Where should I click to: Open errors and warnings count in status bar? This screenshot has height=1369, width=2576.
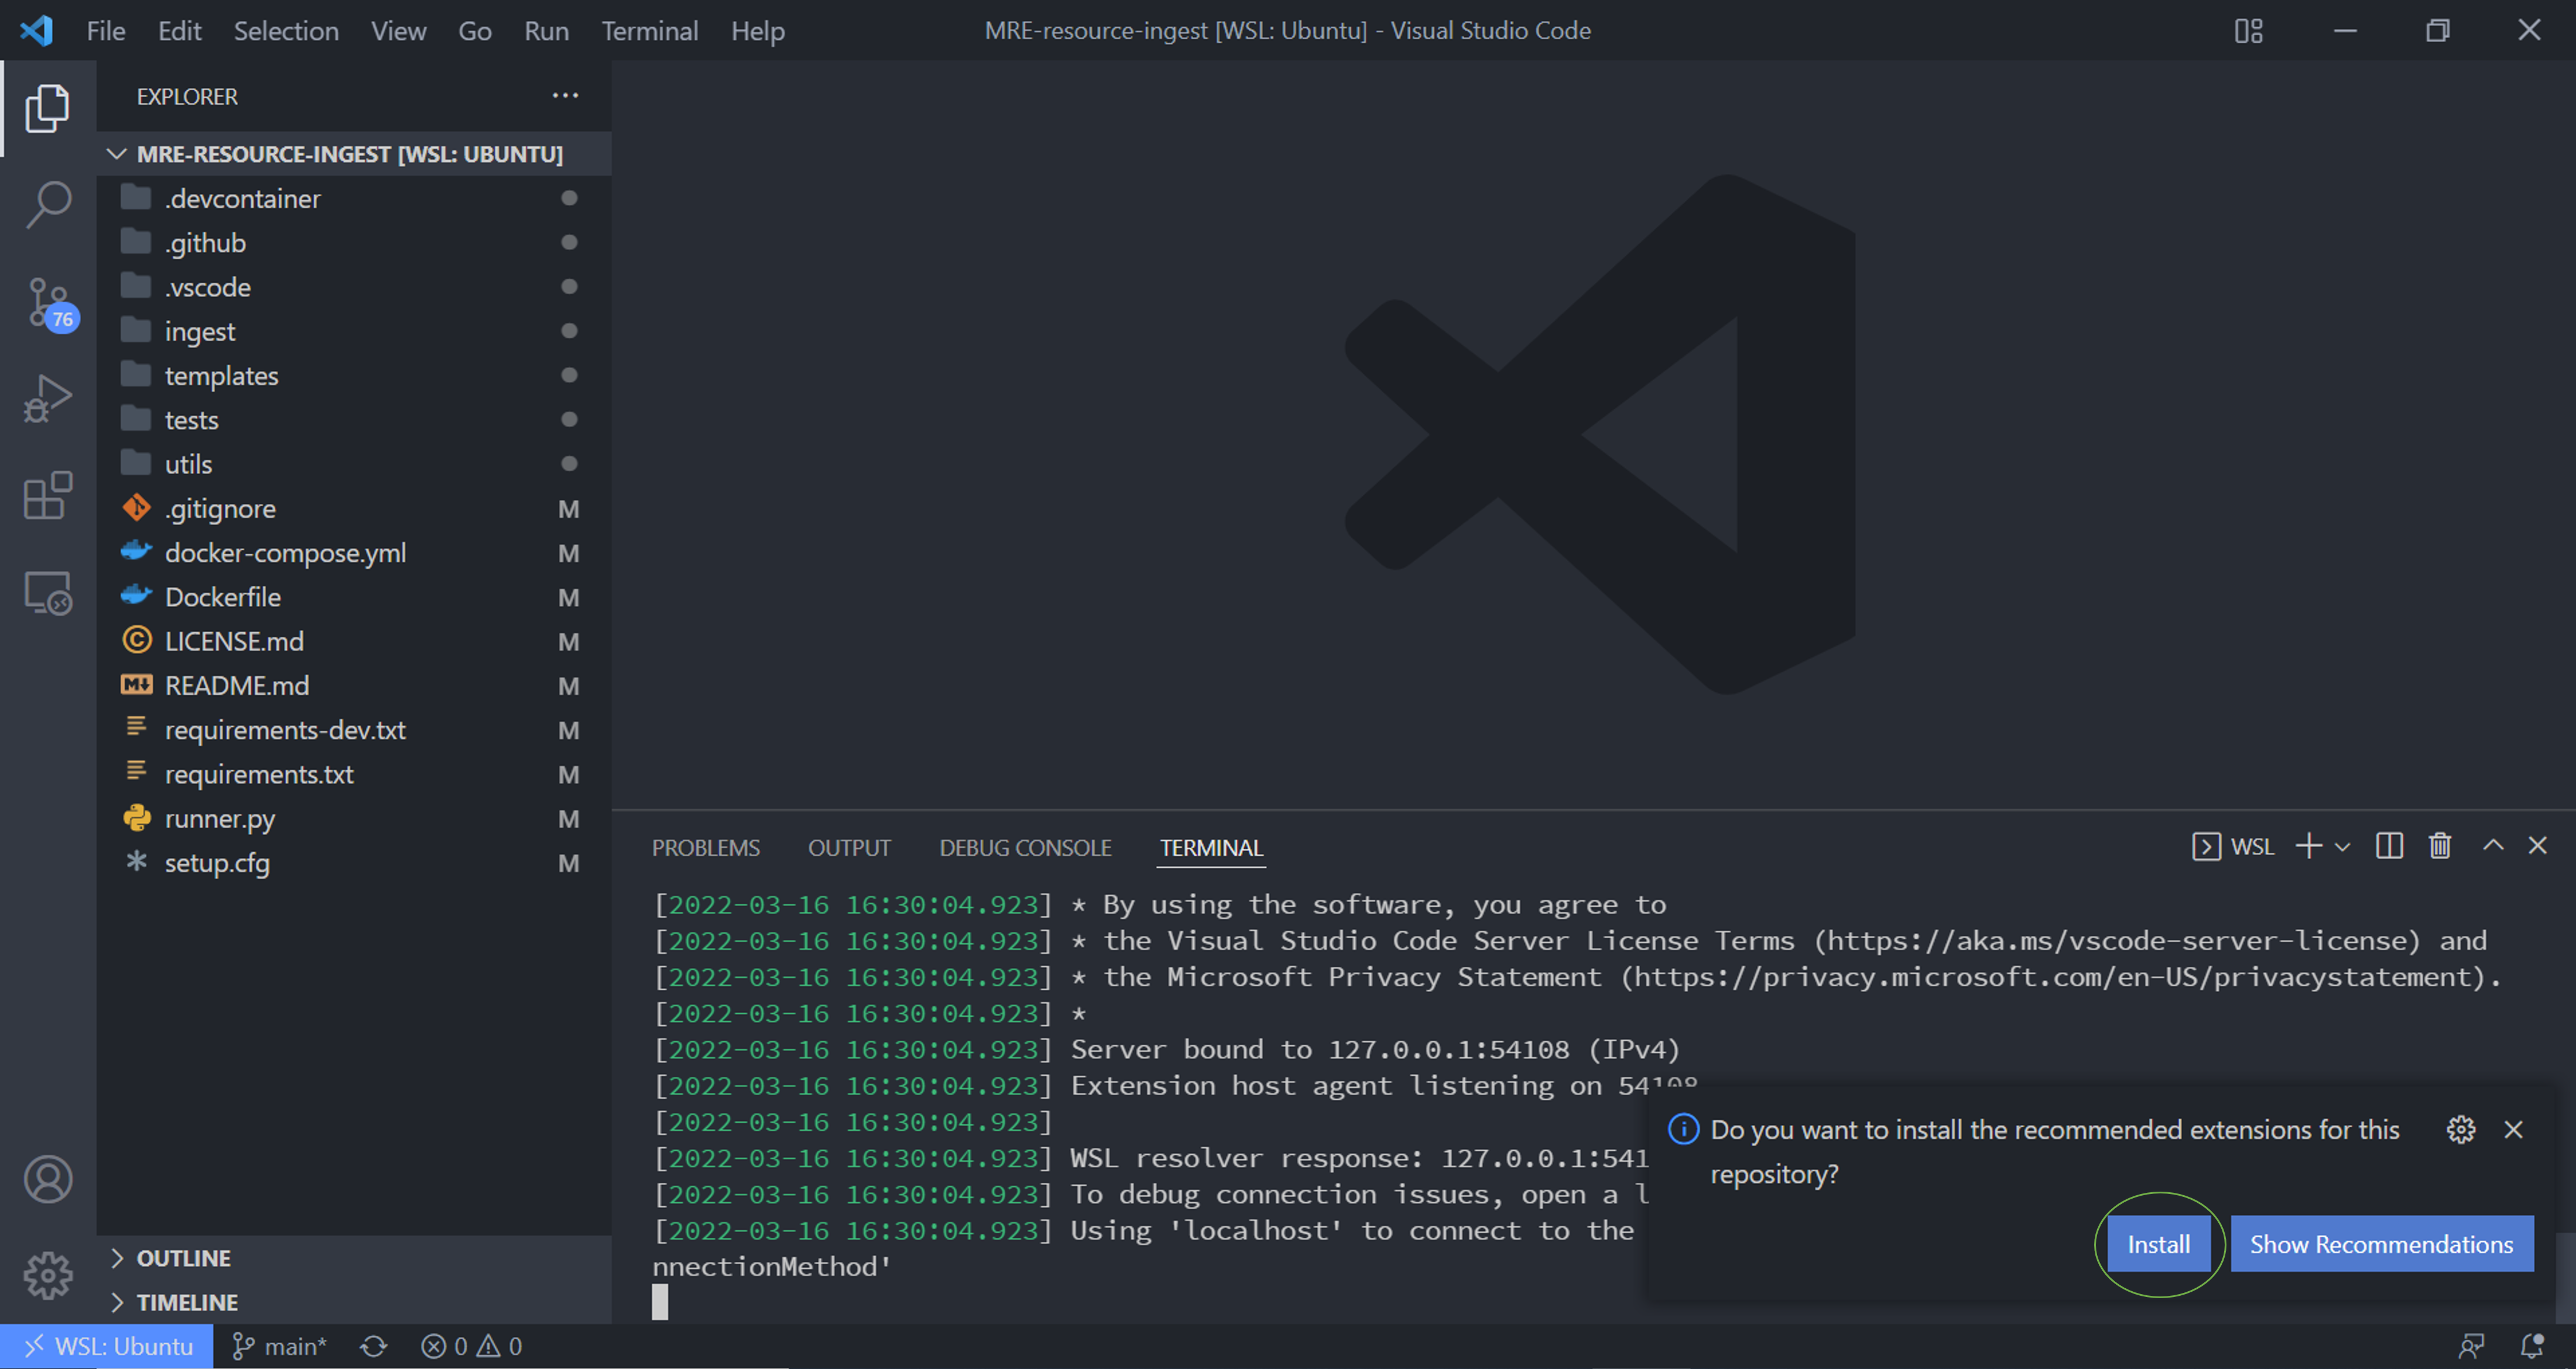[471, 1346]
